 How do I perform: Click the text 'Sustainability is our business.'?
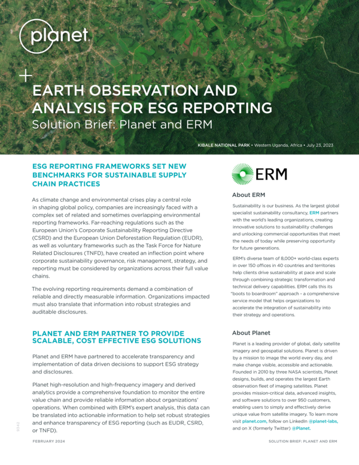(263, 205)
